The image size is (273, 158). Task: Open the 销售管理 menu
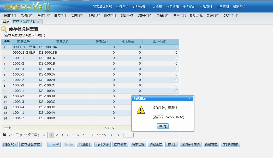[x=10, y=15]
